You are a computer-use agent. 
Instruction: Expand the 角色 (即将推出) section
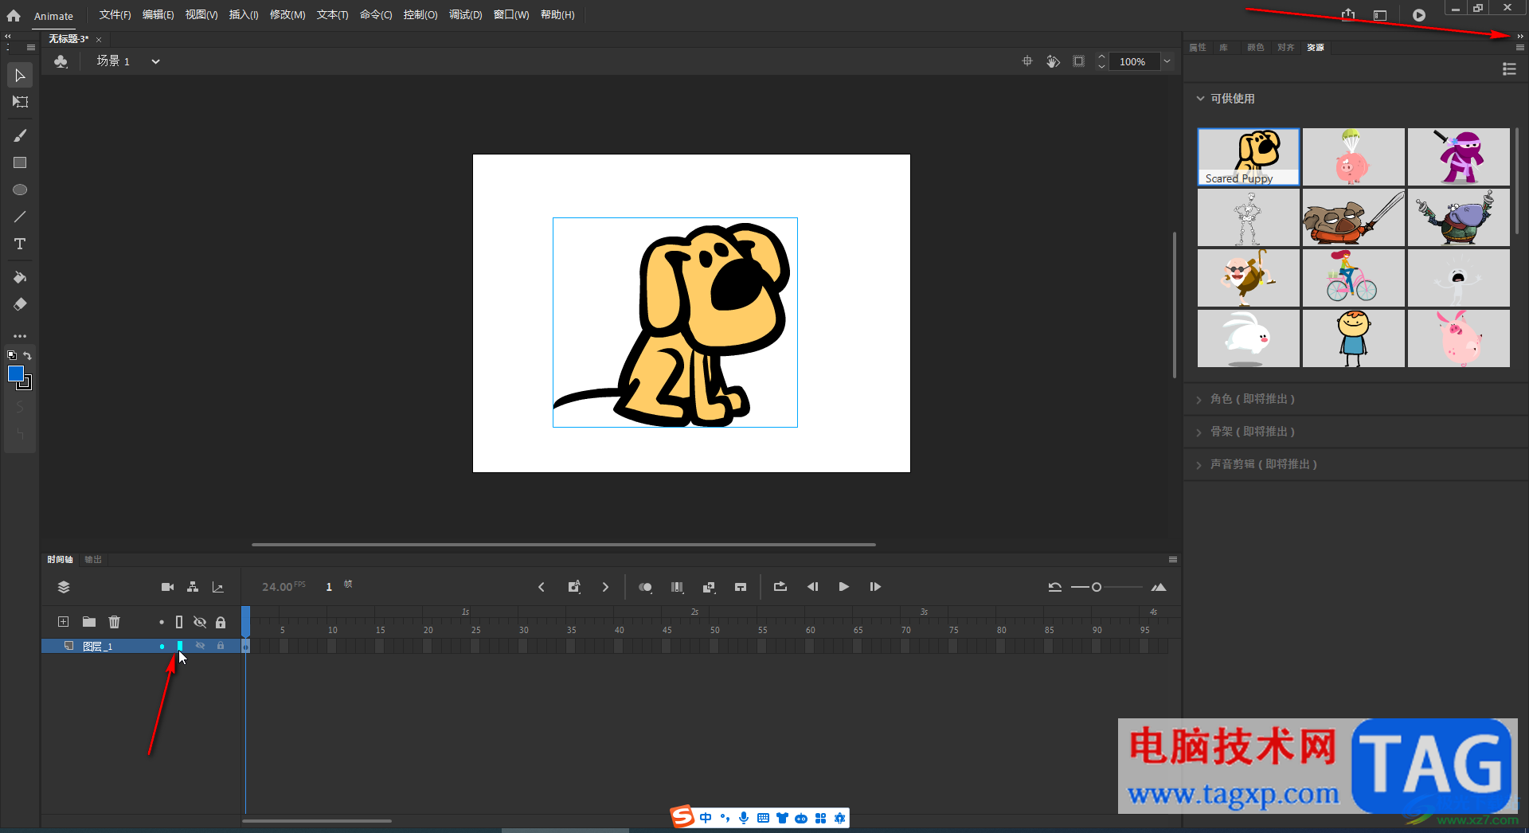pyautogui.click(x=1199, y=400)
